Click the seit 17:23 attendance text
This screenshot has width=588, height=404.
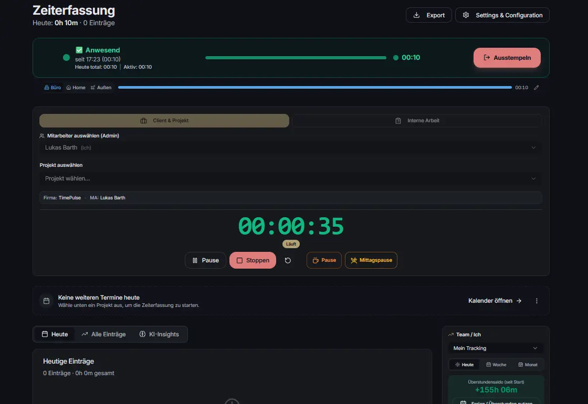click(x=98, y=59)
